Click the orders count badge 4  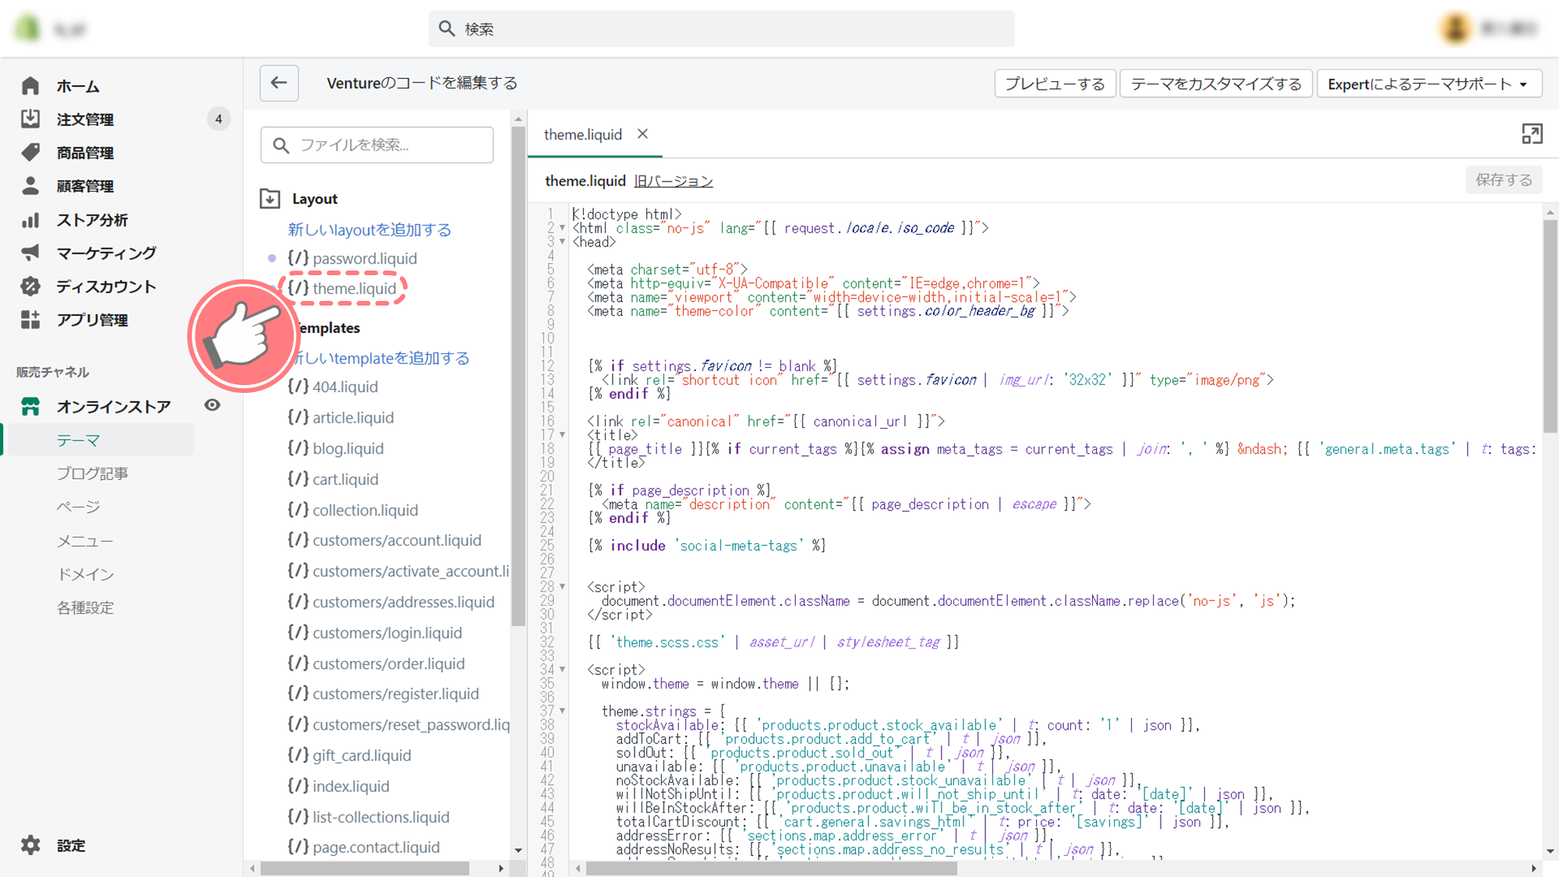(218, 118)
